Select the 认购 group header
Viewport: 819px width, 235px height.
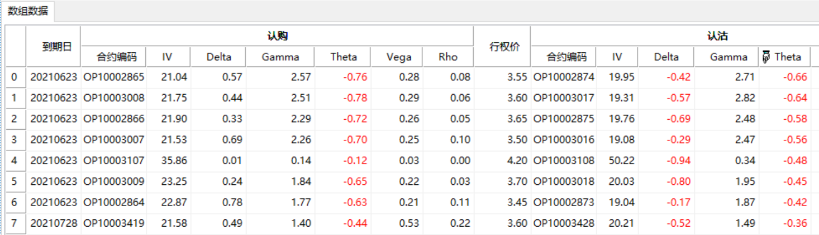pos(277,36)
